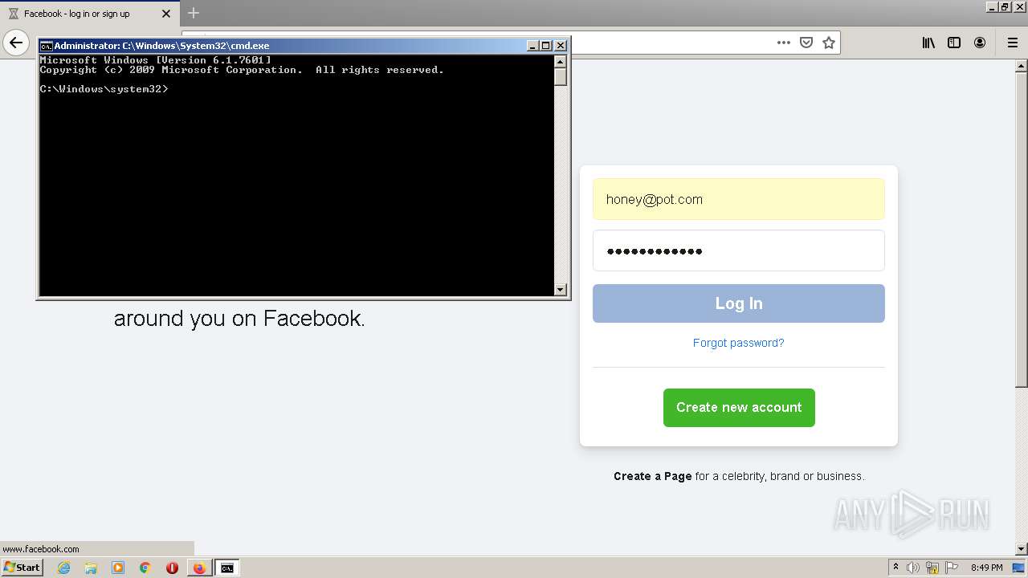The width and height of the screenshot is (1028, 578).
Task: Switch to cmd.exe taskbar button
Action: [x=227, y=568]
